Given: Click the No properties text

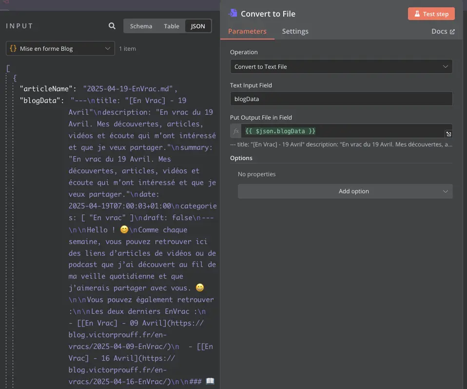Looking at the screenshot, I should click(x=257, y=174).
